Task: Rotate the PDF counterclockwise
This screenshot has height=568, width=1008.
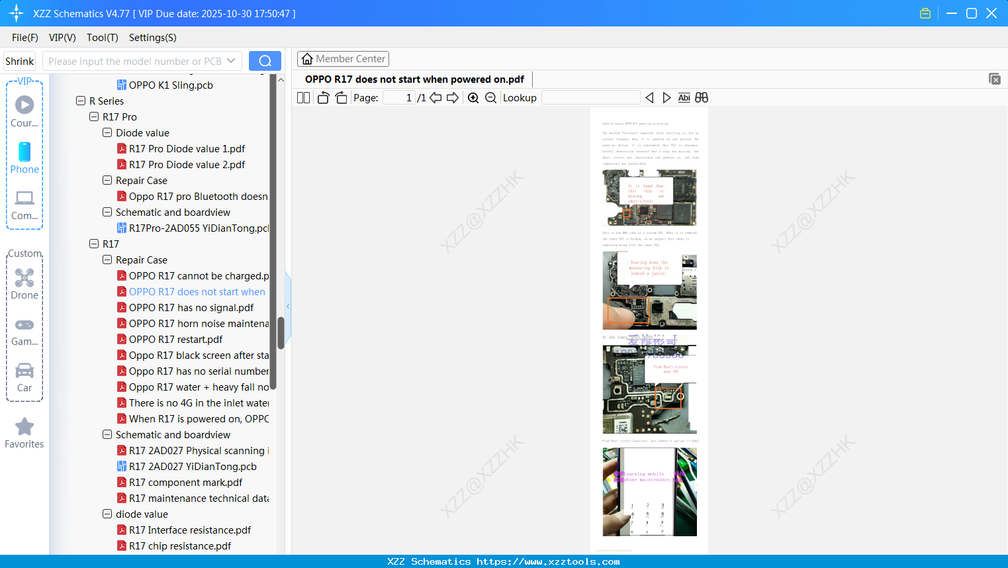Action: [323, 98]
